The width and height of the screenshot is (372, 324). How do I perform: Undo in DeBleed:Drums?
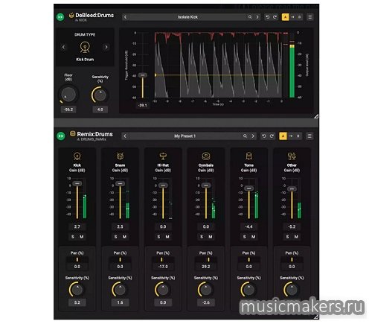[x=268, y=17]
